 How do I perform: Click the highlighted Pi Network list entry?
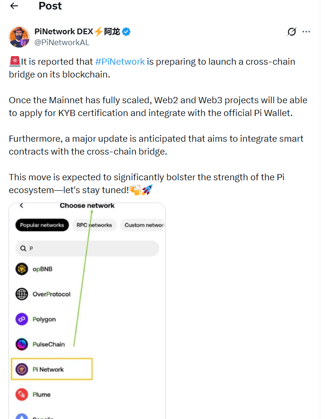[x=51, y=369]
